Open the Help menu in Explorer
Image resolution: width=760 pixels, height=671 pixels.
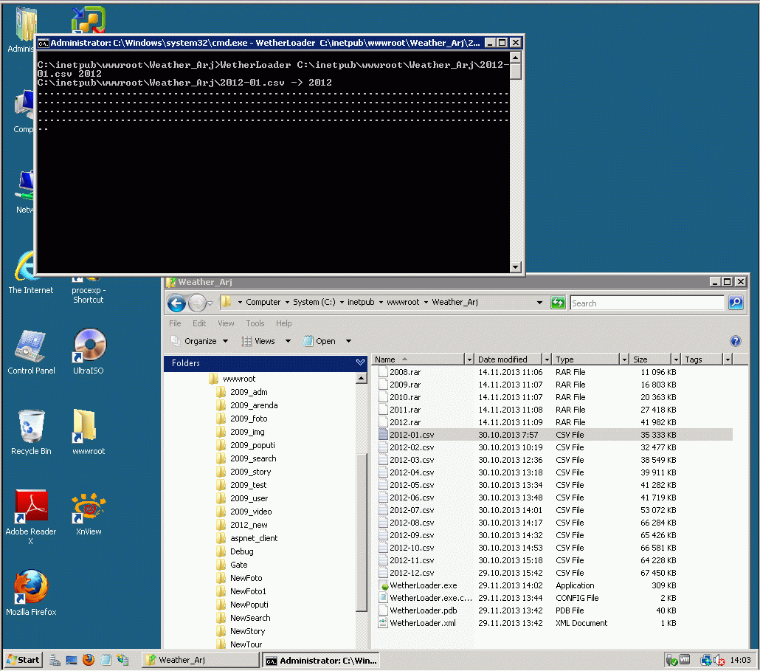click(283, 323)
